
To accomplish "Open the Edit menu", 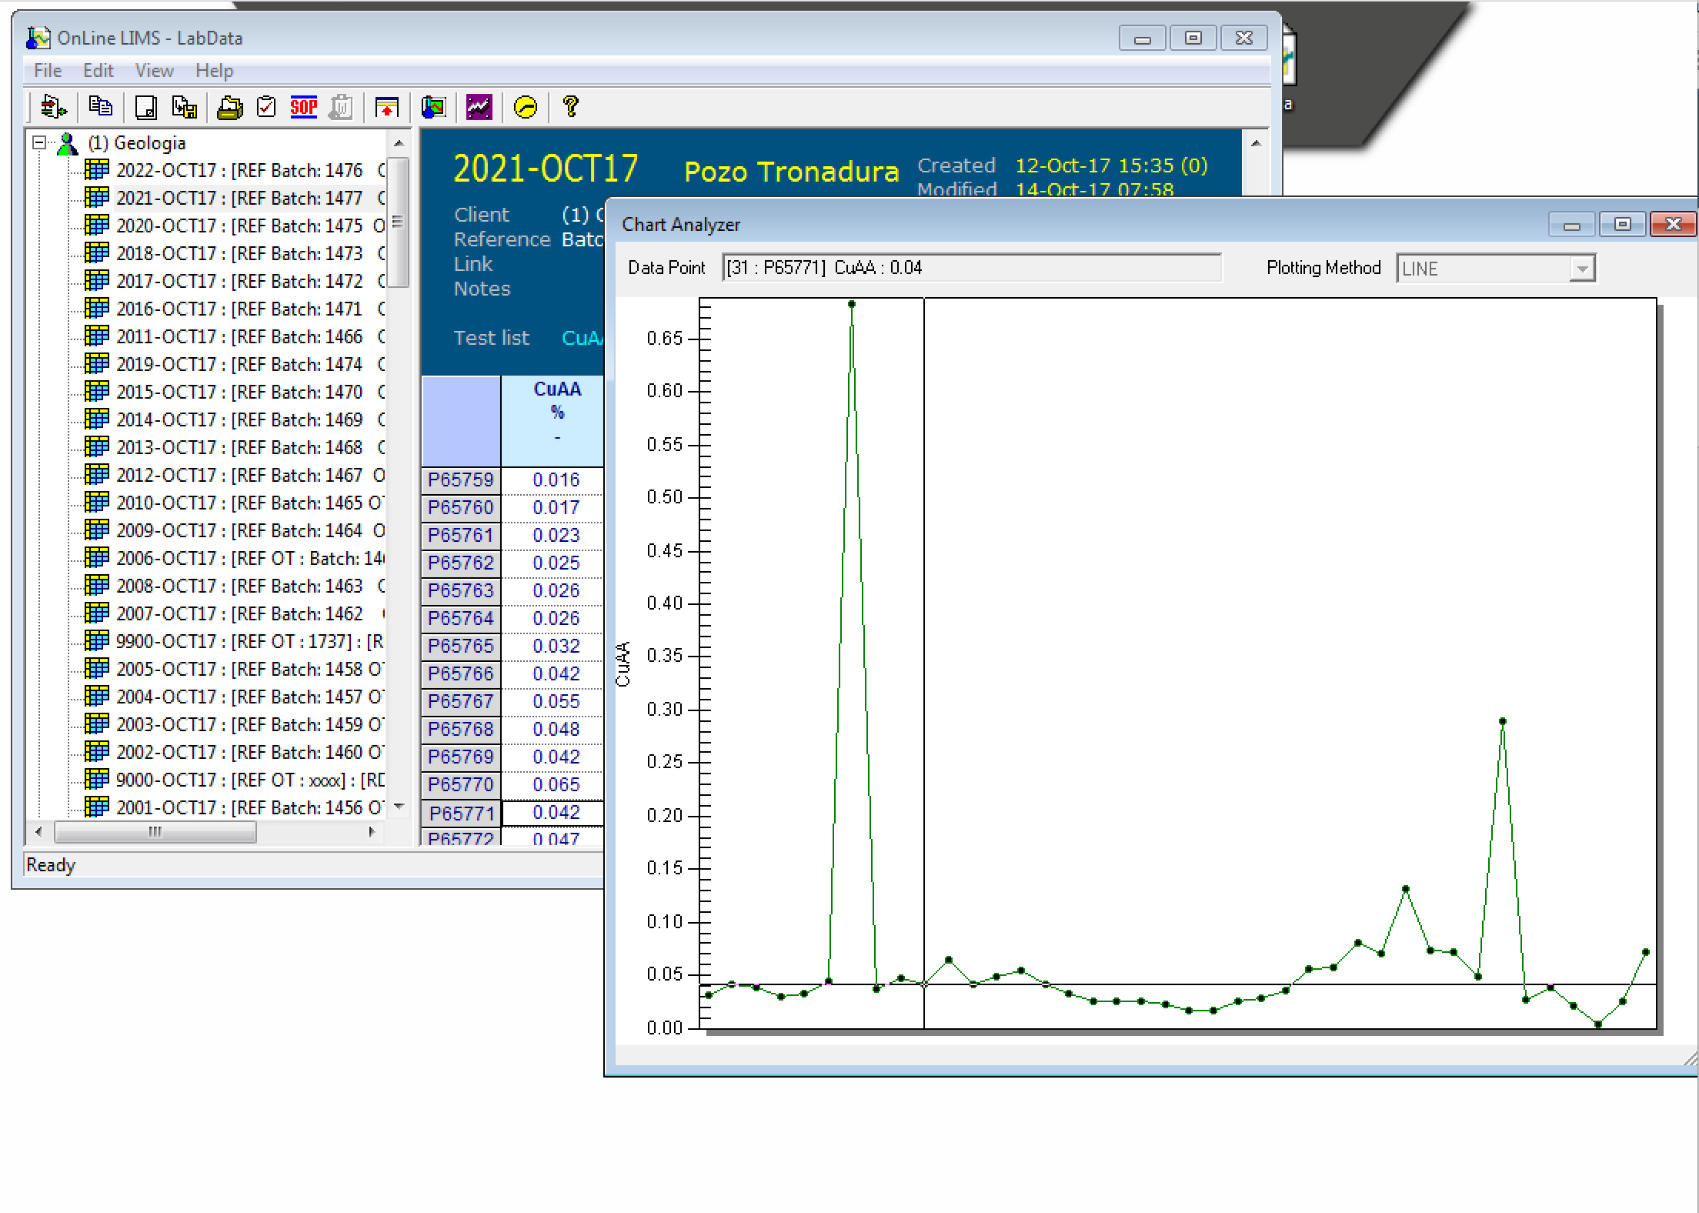I will tap(98, 71).
